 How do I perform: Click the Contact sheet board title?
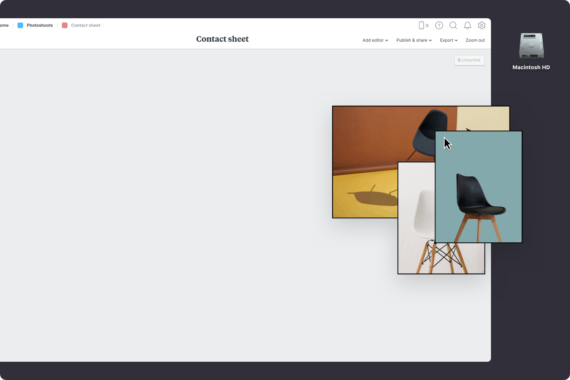pyautogui.click(x=222, y=39)
